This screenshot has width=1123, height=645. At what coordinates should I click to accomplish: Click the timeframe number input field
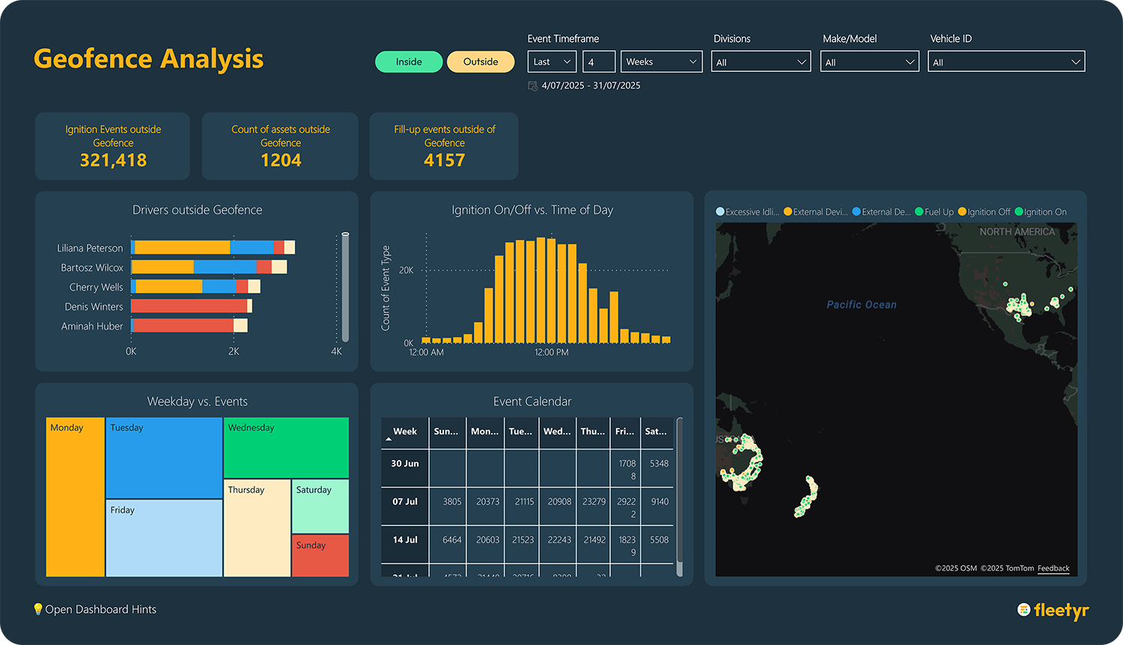click(599, 62)
